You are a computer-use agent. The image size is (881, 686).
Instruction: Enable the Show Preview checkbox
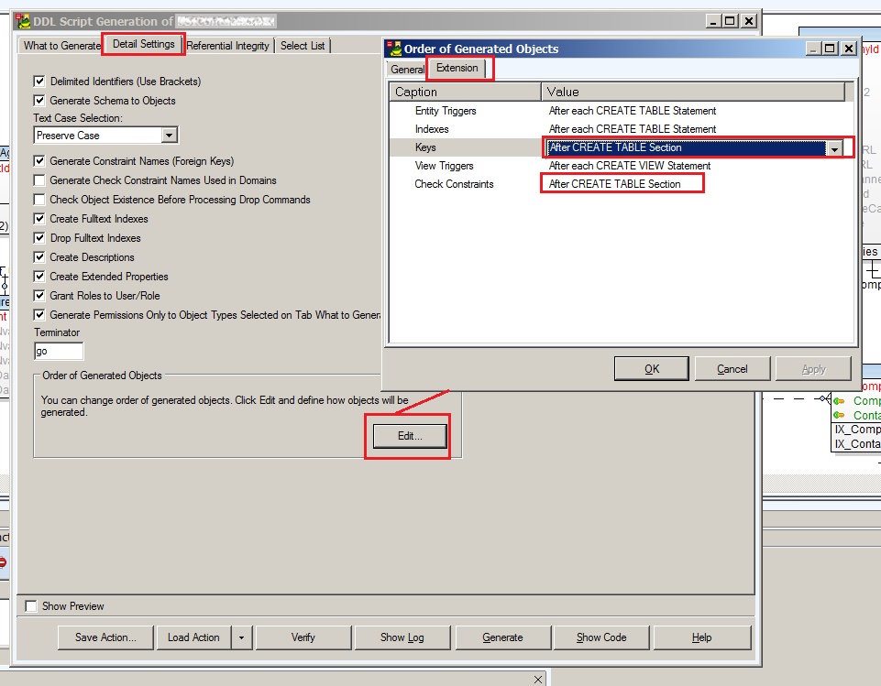(31, 606)
